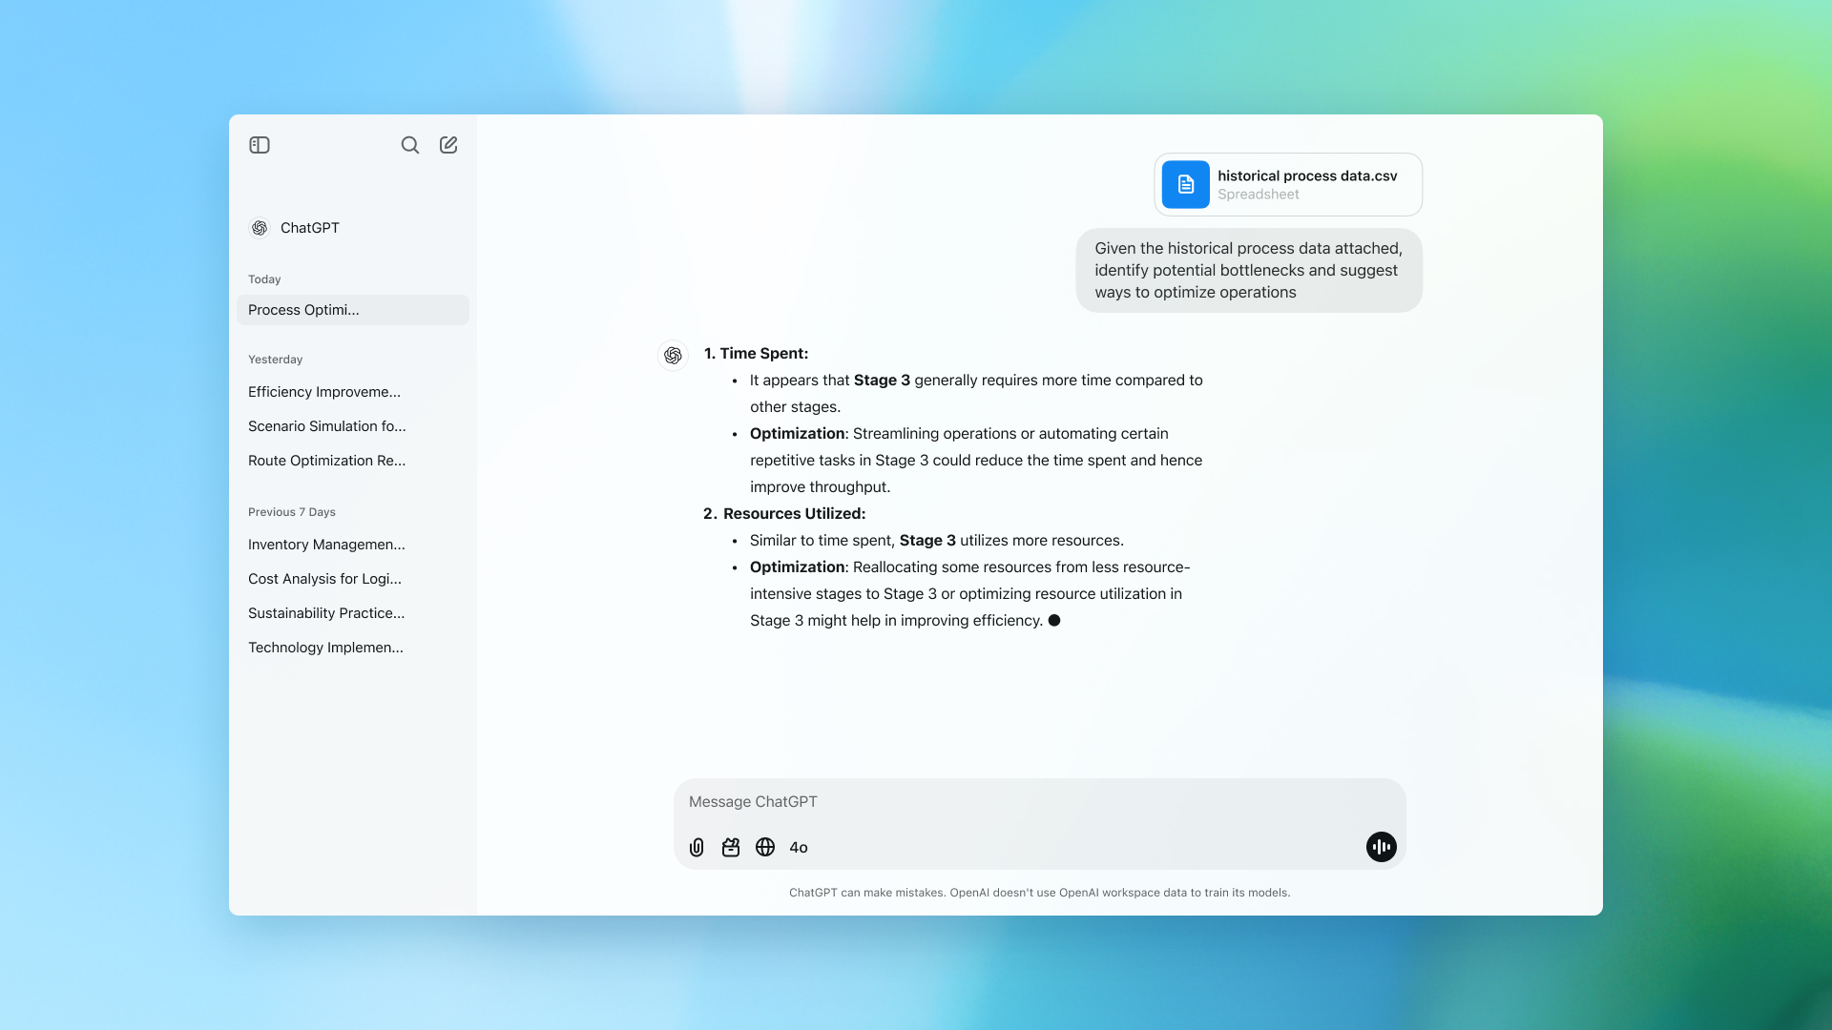Image resolution: width=1832 pixels, height=1030 pixels.
Task: Open Inventory Managemen... conversation link
Action: [326, 544]
